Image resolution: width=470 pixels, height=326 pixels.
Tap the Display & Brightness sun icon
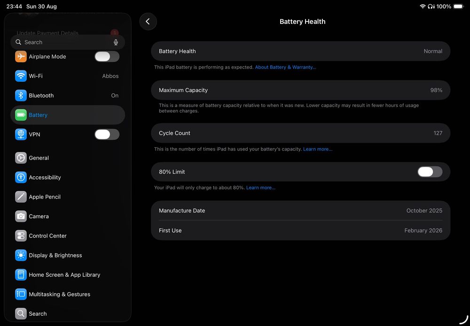tap(21, 255)
